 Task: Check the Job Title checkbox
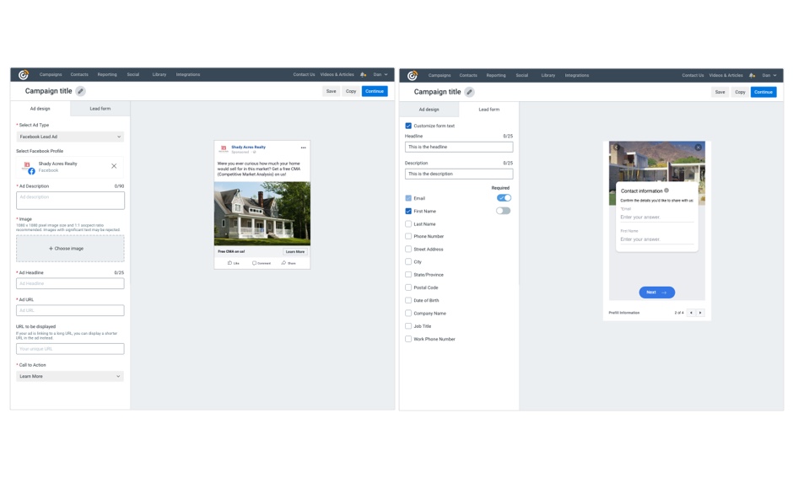point(408,326)
